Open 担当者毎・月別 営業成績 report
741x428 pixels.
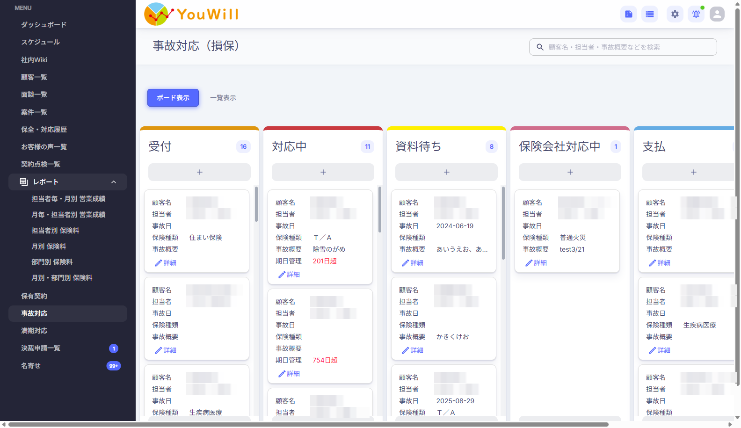tap(68, 199)
